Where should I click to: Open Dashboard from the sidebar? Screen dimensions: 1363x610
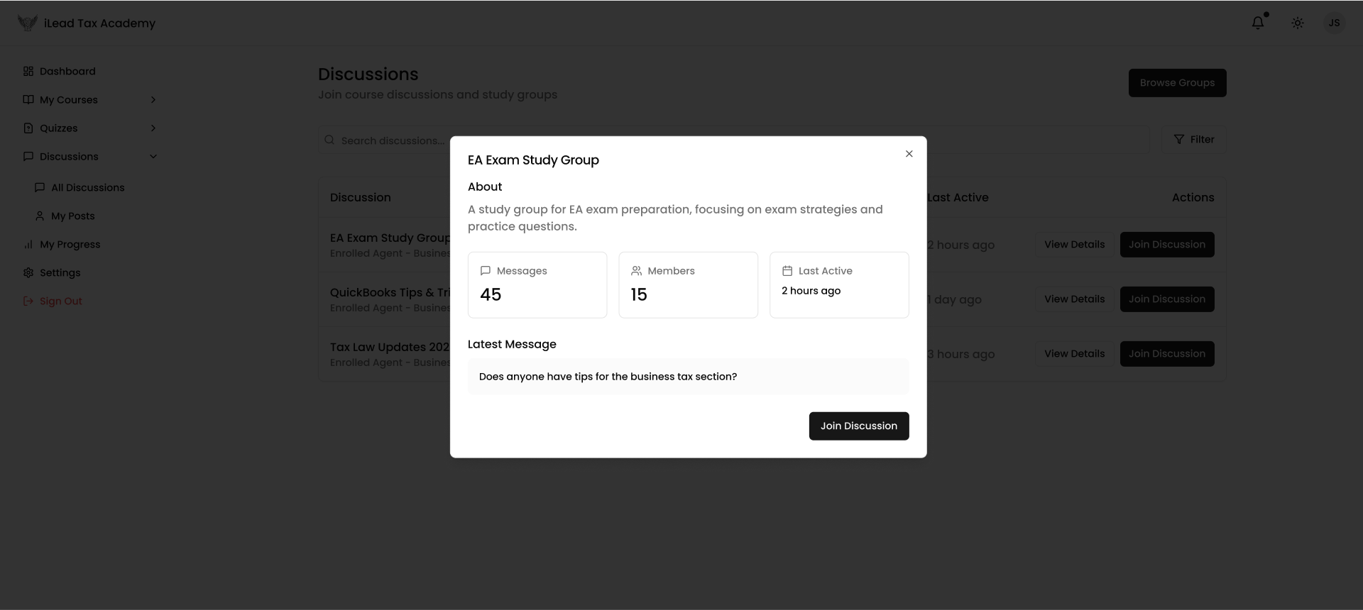pyautogui.click(x=67, y=72)
